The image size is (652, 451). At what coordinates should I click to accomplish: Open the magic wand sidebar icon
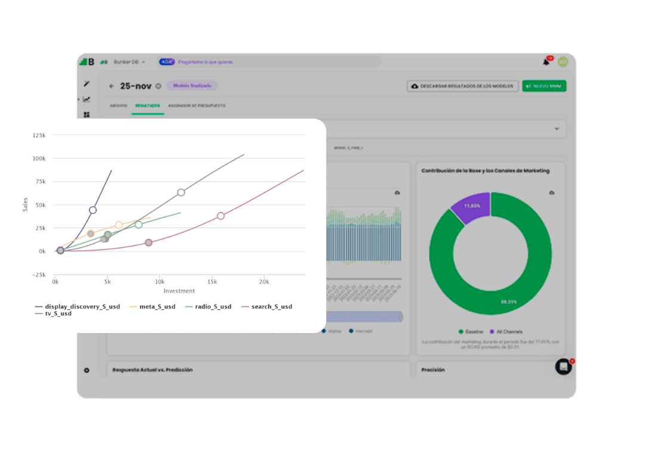pos(86,84)
